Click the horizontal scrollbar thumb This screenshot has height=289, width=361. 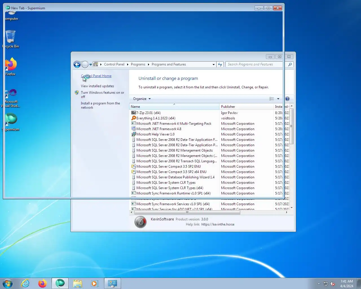tap(187, 212)
